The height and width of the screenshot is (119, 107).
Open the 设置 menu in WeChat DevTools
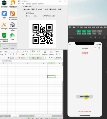coord(97,27)
